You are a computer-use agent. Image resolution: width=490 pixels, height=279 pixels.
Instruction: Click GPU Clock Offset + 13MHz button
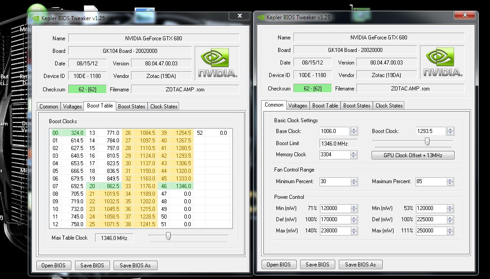tap(413, 155)
